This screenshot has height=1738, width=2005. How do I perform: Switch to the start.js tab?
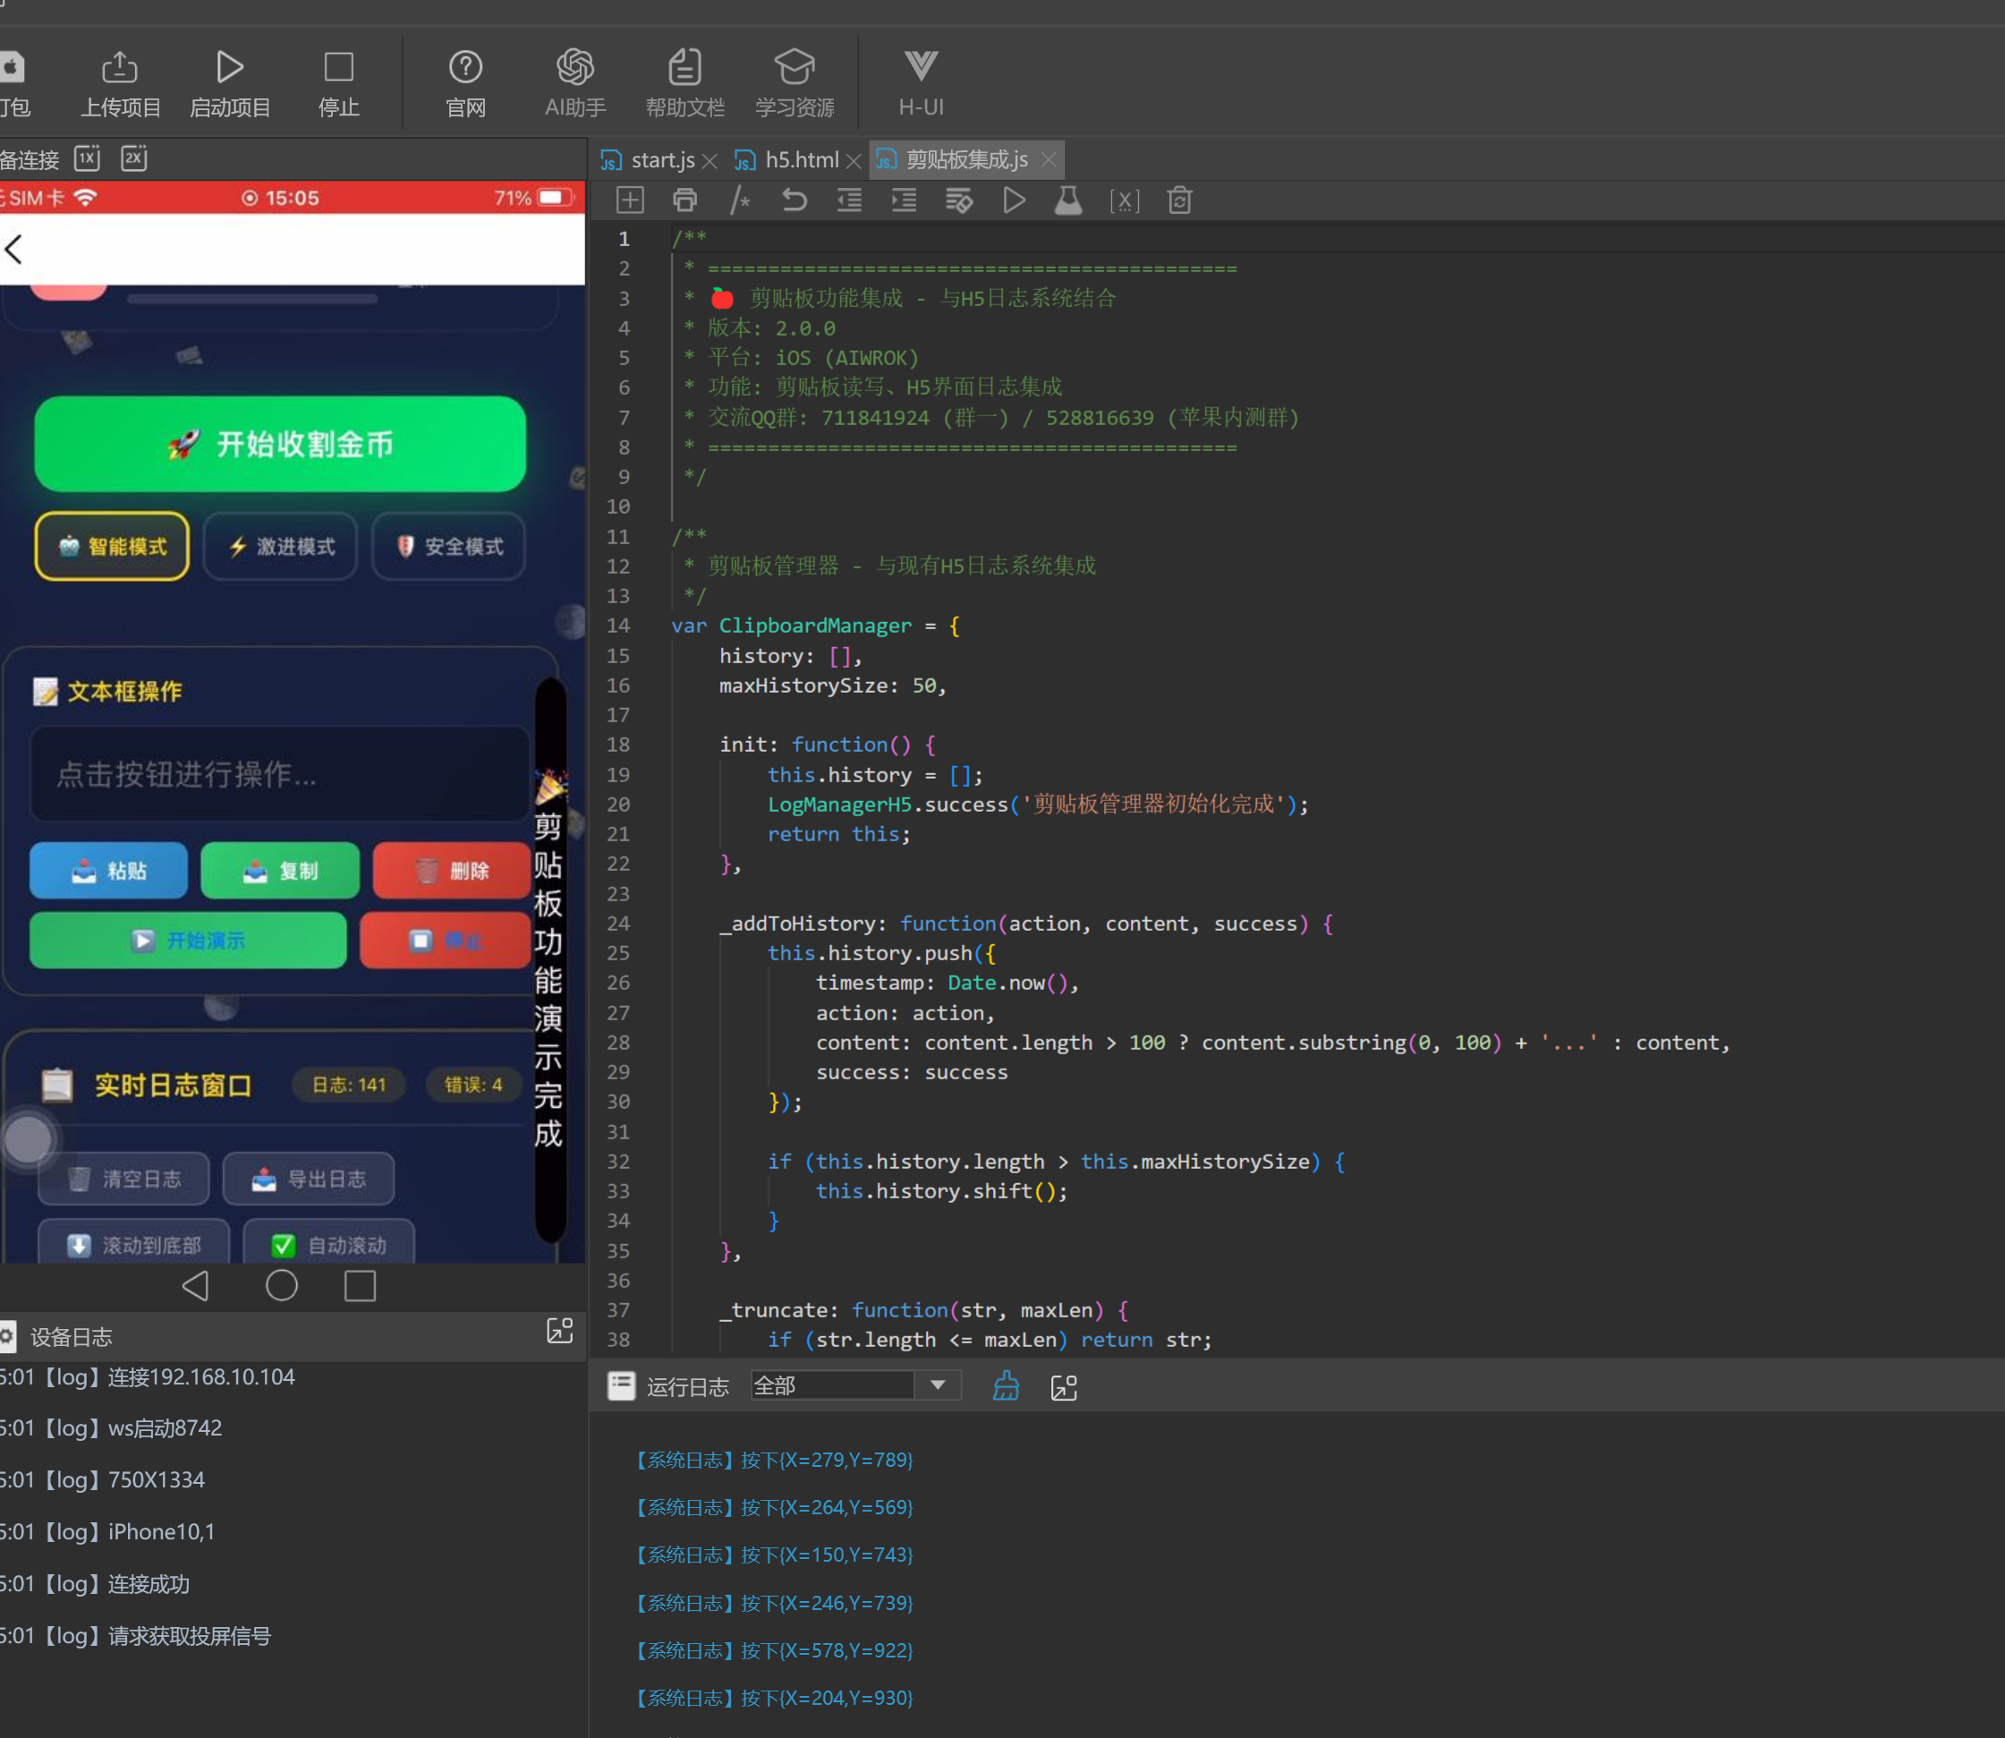click(661, 160)
